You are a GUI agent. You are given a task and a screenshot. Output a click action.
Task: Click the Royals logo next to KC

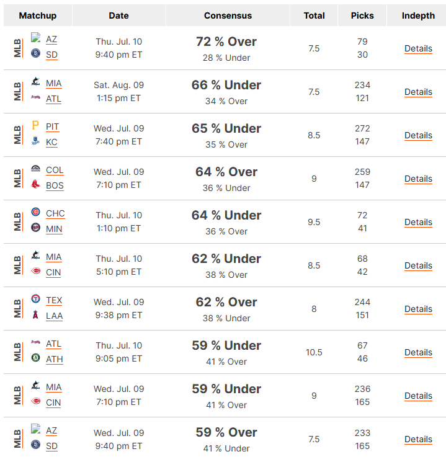click(x=35, y=140)
